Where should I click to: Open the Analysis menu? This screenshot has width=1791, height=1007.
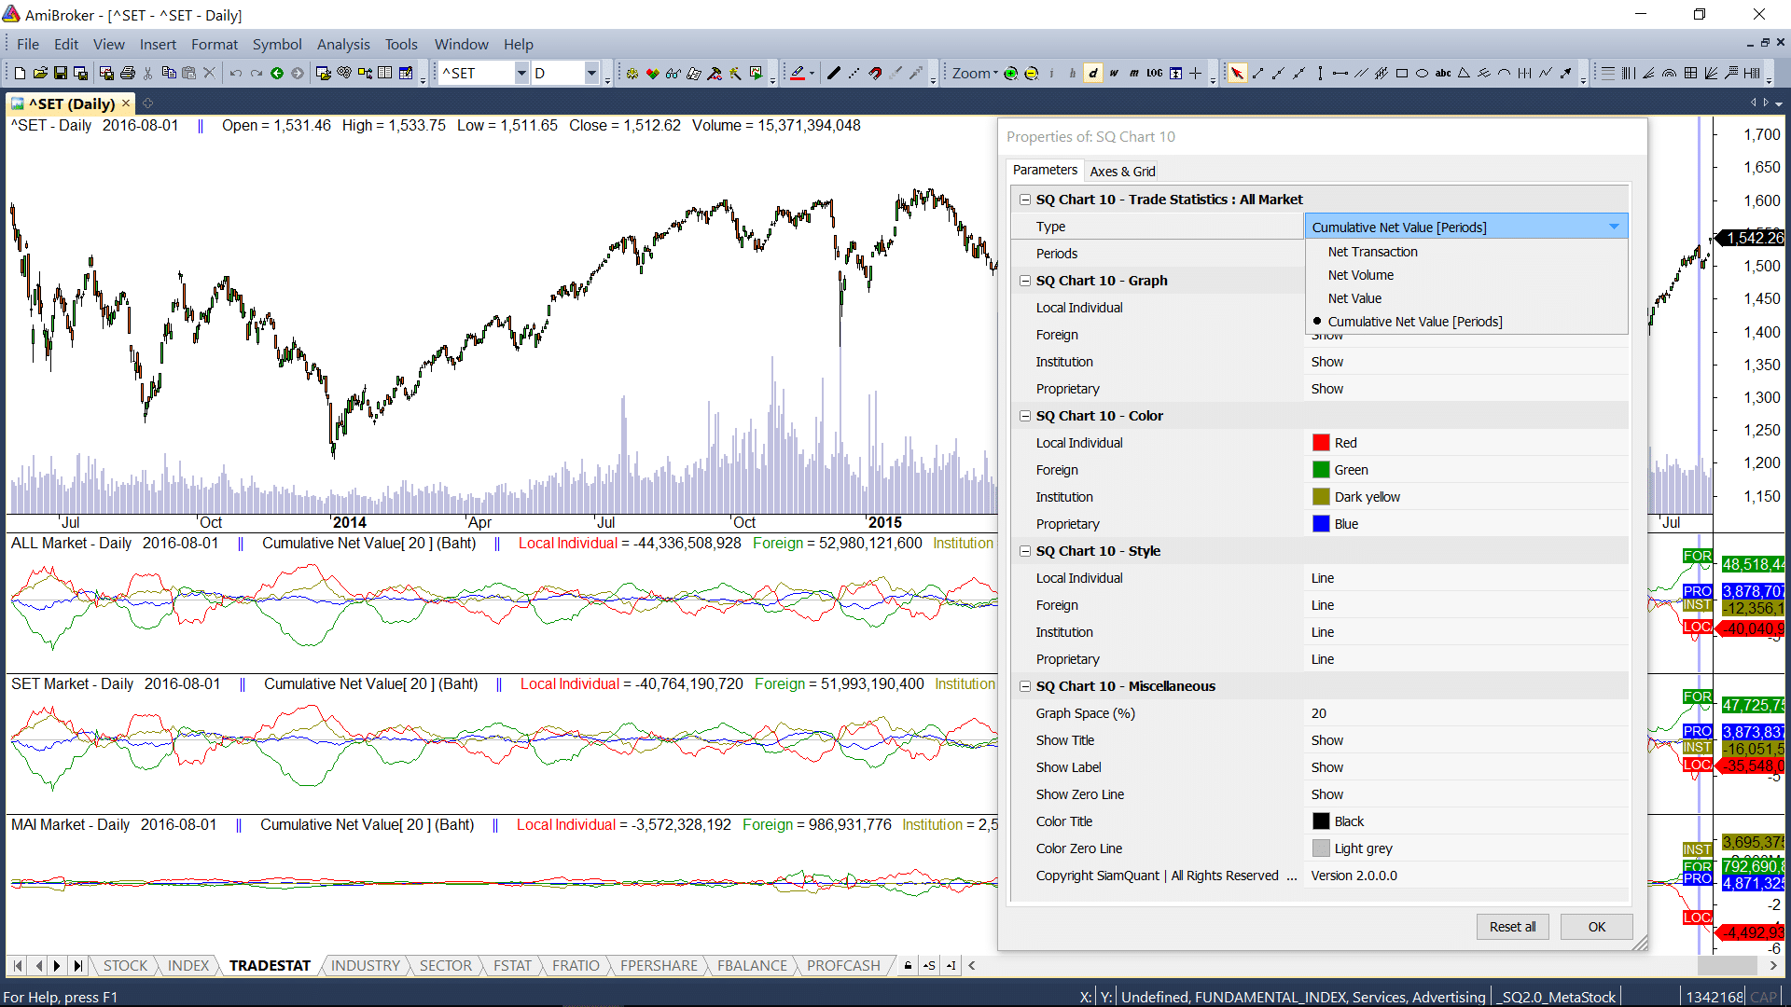coord(342,44)
